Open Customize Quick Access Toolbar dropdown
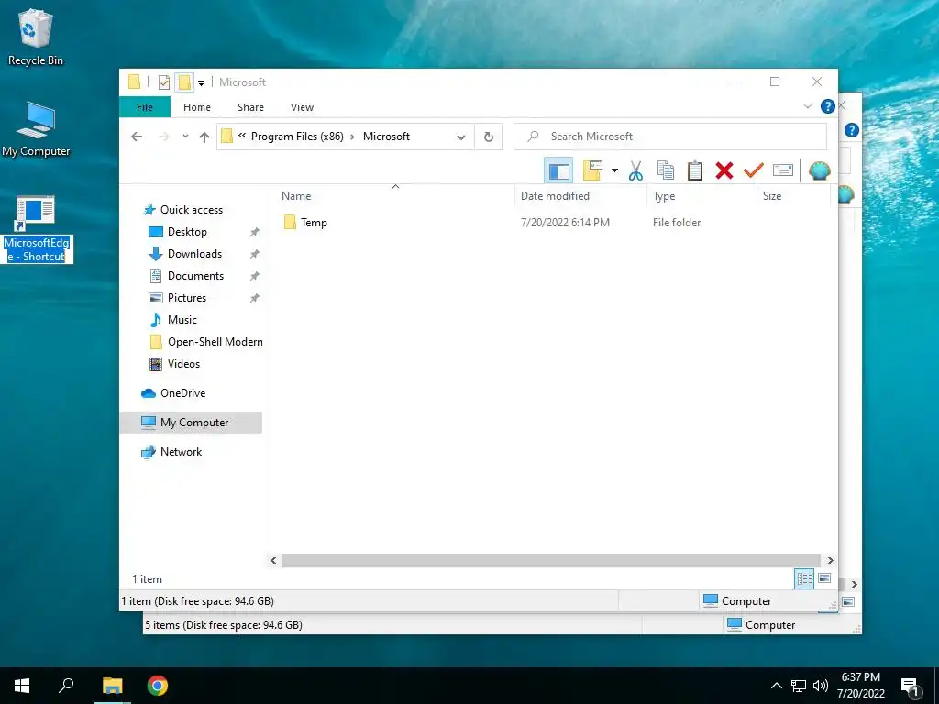939x704 pixels. (x=201, y=83)
